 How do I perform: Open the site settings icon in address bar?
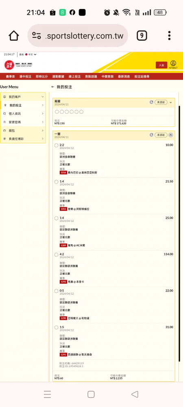[x=37, y=36]
